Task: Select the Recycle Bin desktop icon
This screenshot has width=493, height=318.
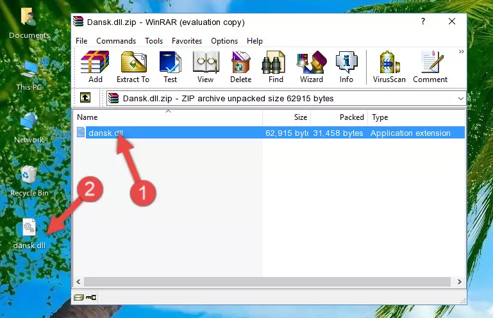Action: [29, 181]
